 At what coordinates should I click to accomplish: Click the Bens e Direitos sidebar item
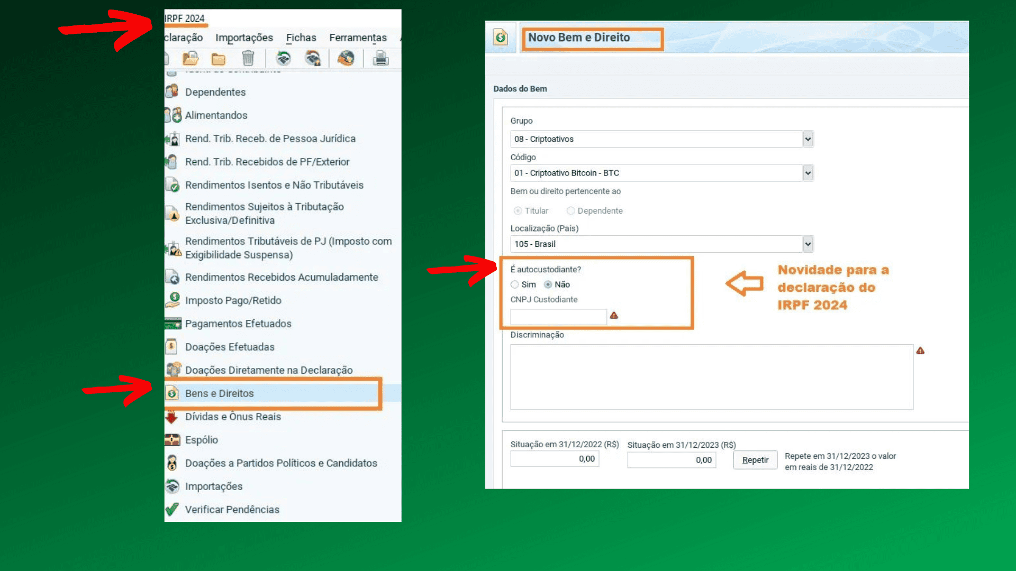click(x=219, y=393)
